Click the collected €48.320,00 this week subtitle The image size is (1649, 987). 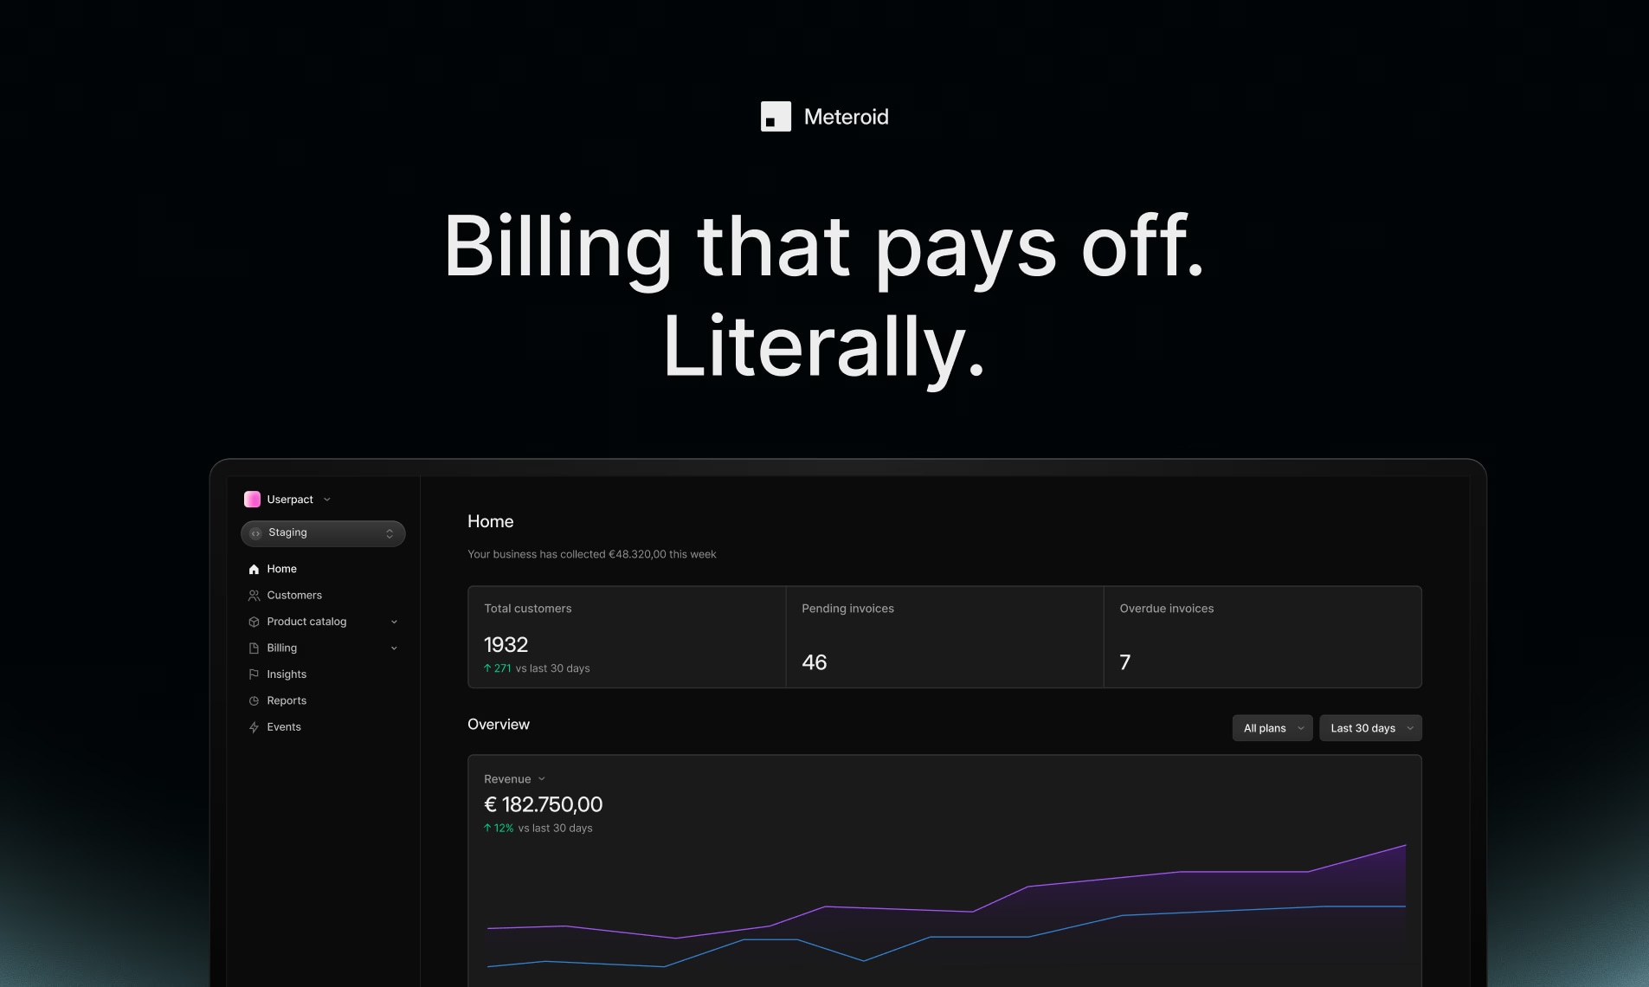(592, 554)
